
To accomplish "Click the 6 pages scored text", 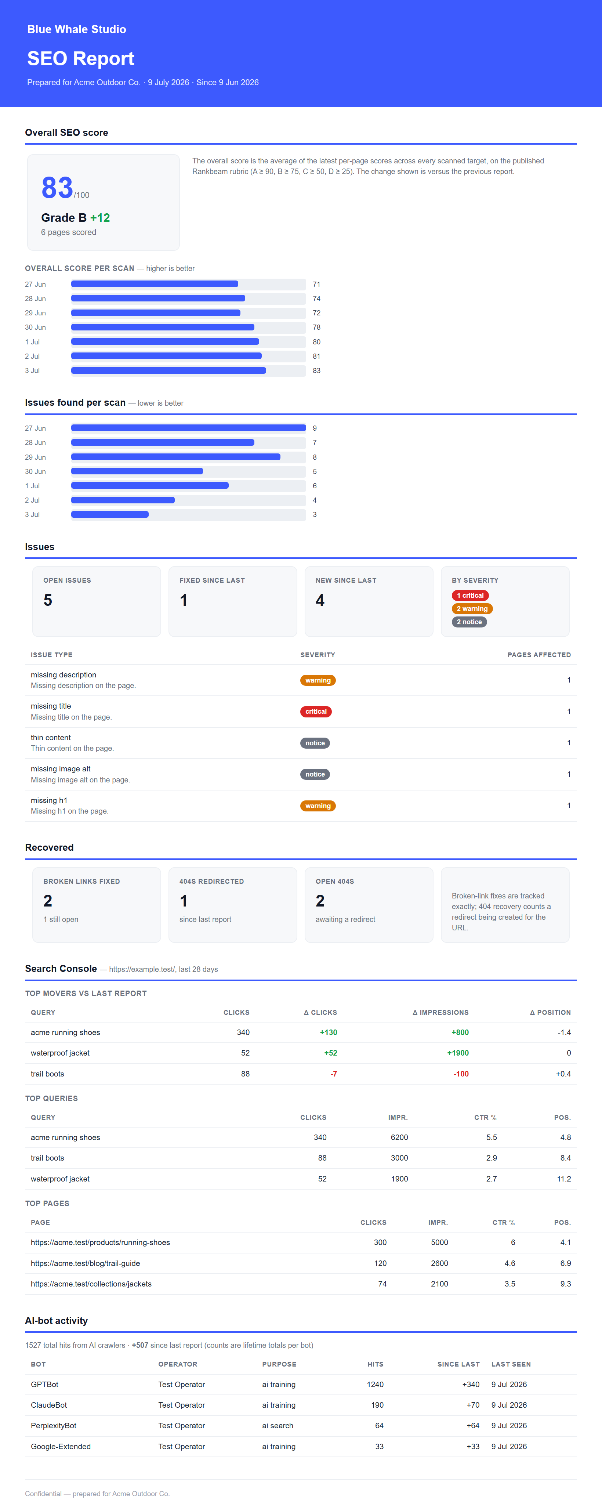I will (69, 232).
